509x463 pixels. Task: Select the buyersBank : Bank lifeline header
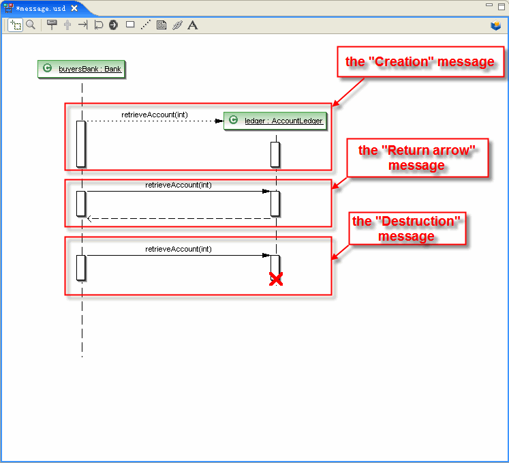pos(81,69)
